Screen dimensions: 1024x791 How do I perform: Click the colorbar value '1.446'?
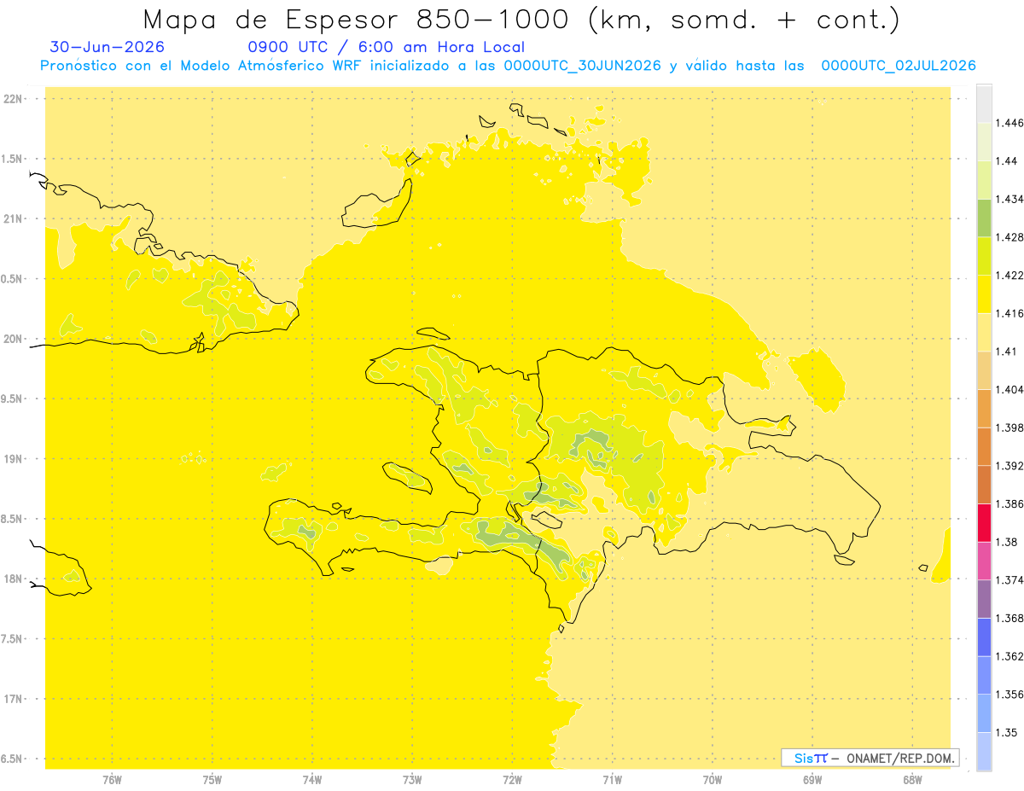coord(1009,123)
